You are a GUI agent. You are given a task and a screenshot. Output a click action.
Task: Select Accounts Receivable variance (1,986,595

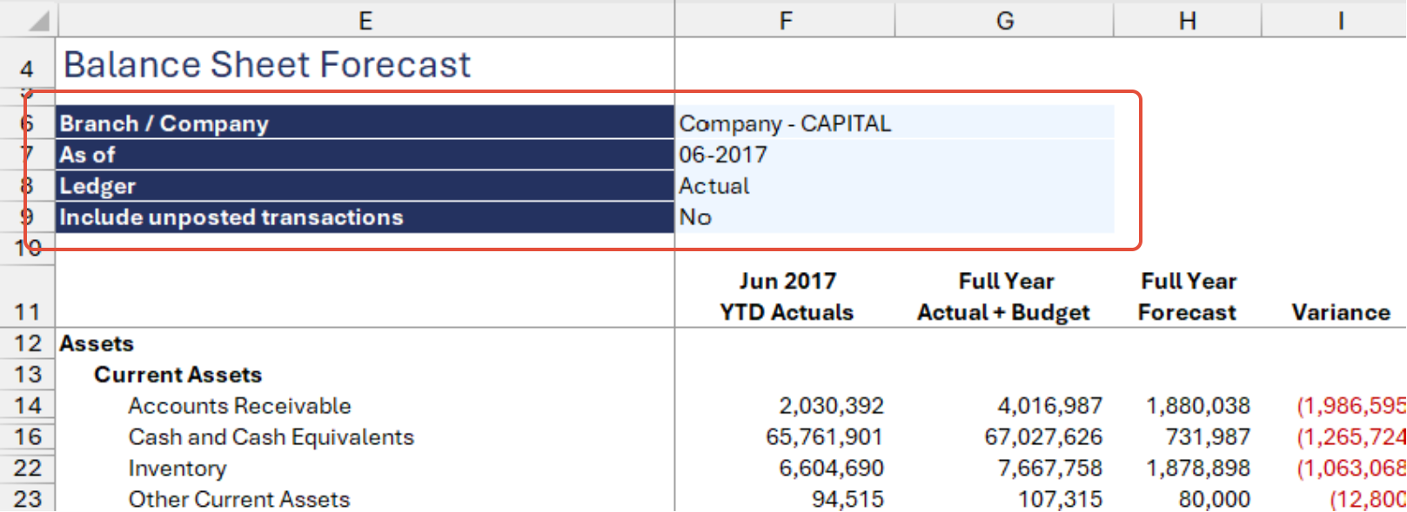(1351, 406)
